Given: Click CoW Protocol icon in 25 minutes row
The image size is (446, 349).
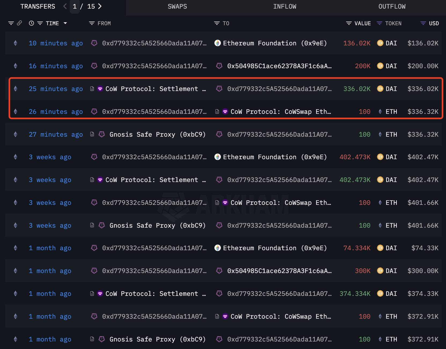Looking at the screenshot, I should pos(100,89).
